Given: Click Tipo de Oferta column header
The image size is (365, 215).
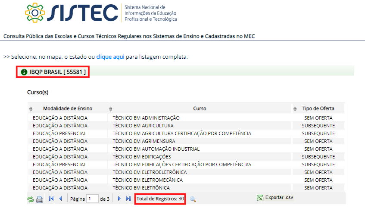Looking at the screenshot, I should [318, 108].
